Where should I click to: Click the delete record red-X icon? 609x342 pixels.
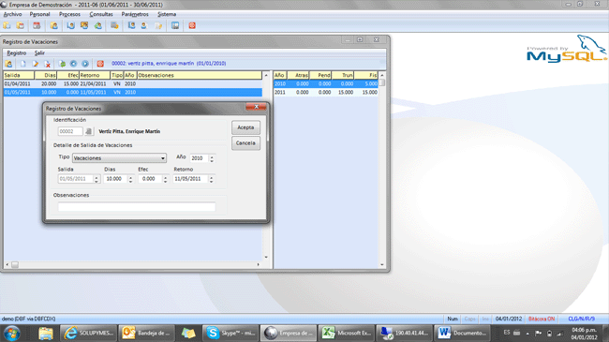click(48, 64)
